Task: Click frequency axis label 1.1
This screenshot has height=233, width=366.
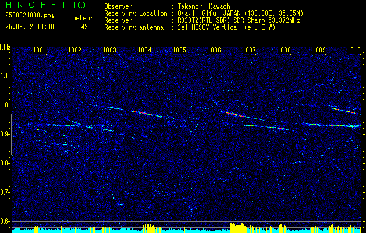Action: click(x=5, y=76)
